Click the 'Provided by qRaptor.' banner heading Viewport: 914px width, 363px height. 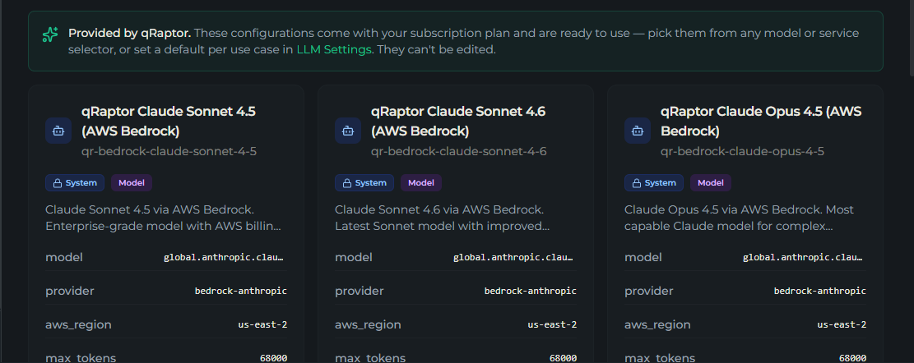tap(129, 33)
